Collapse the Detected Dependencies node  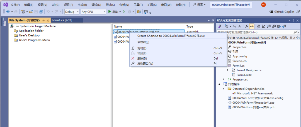click(224, 89)
